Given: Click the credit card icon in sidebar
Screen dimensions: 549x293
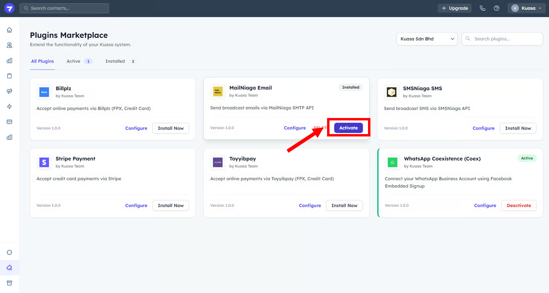Looking at the screenshot, I should pos(10,122).
